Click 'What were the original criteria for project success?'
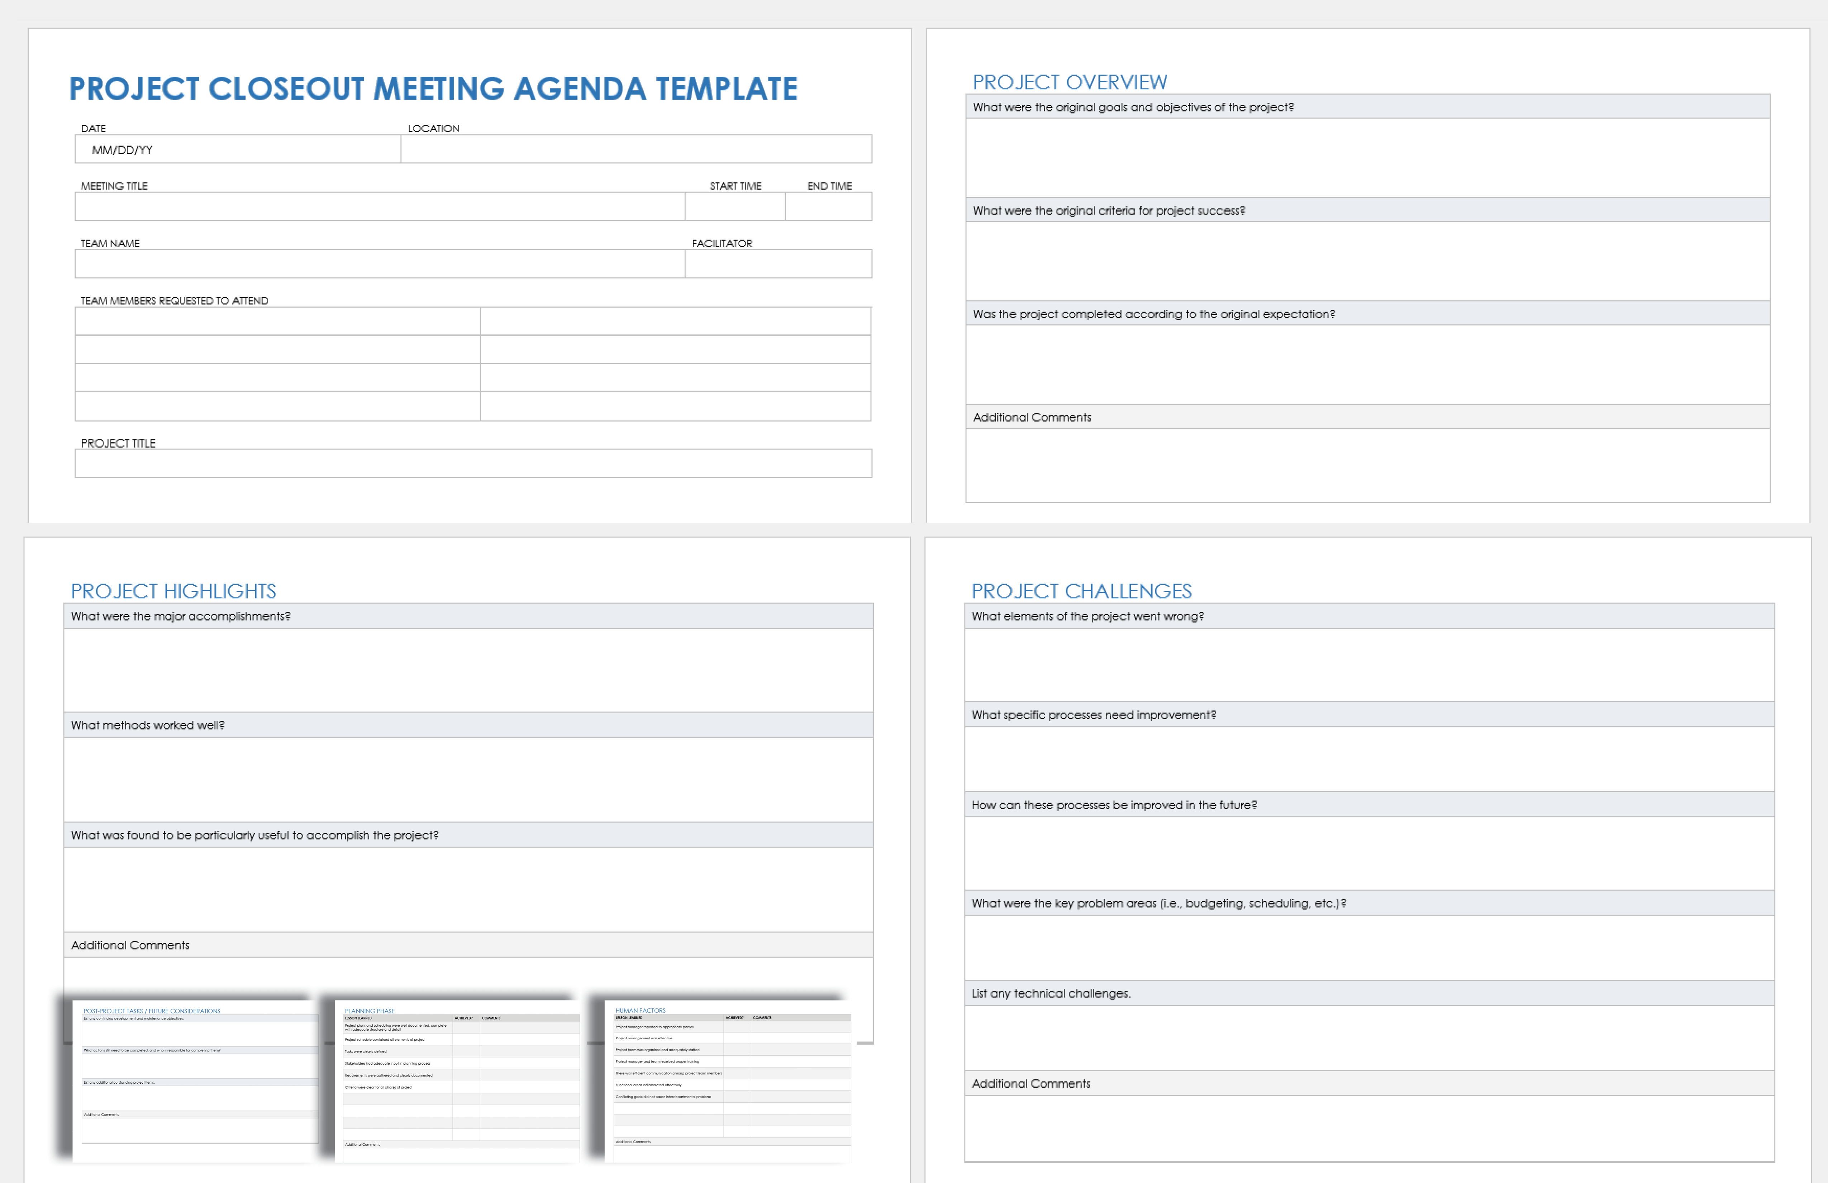This screenshot has width=1828, height=1183. (1367, 210)
